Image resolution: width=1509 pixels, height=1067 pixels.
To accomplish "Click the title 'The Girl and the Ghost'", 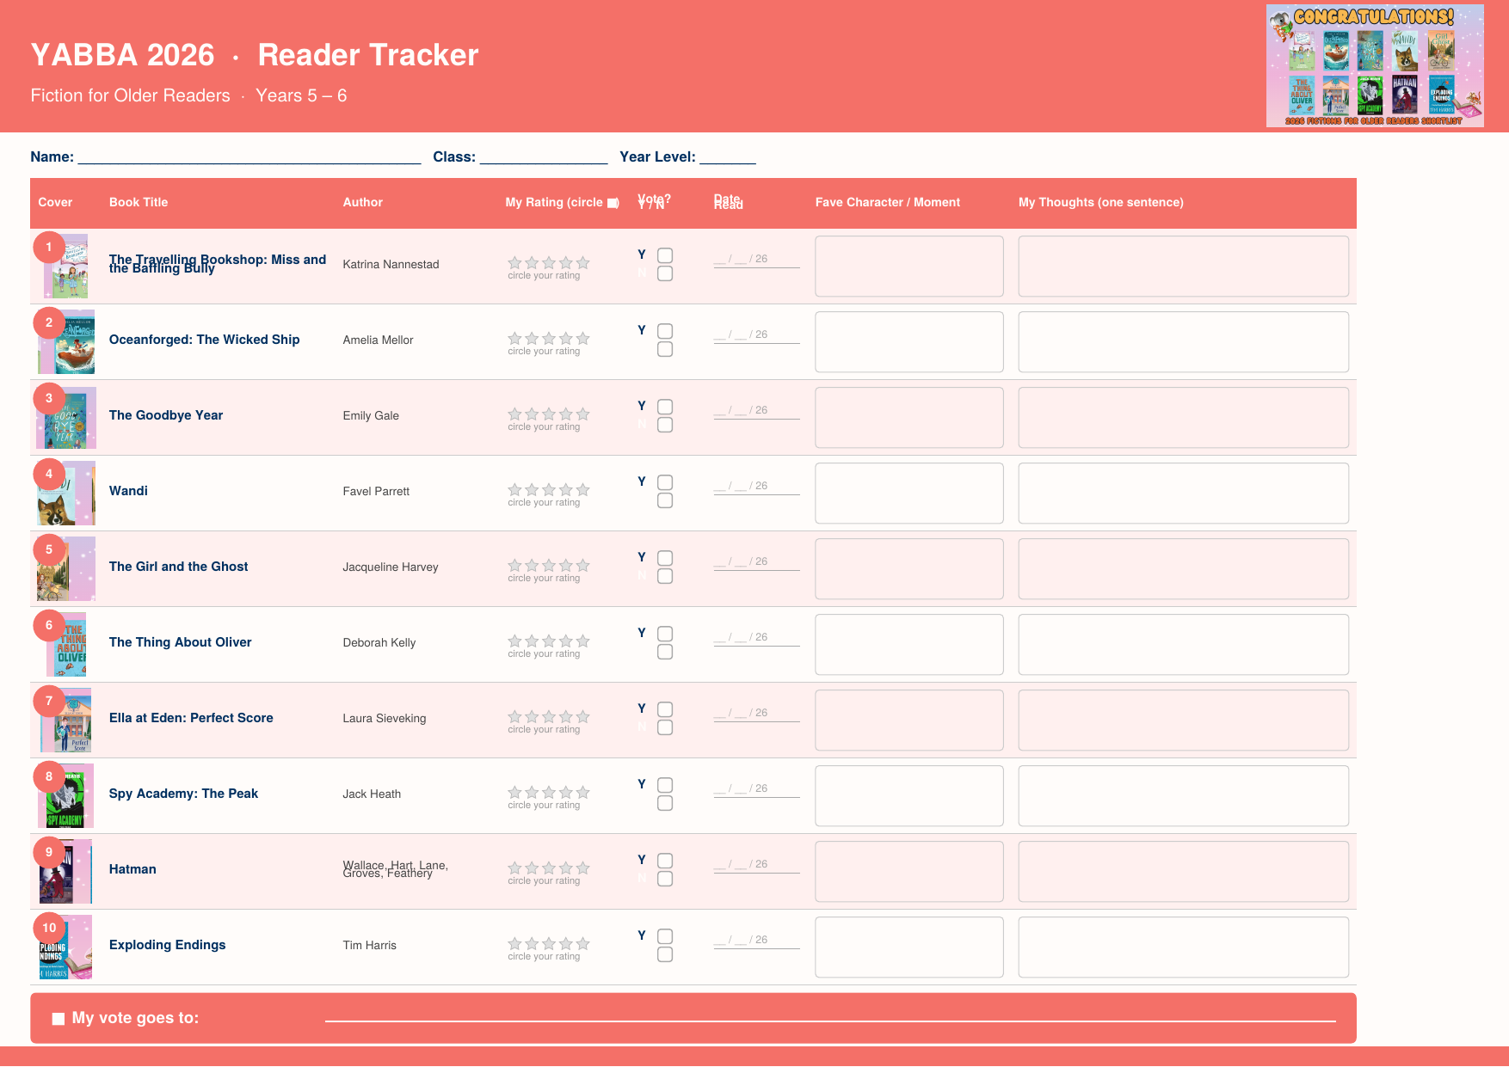I will pyautogui.click(x=179, y=567).
